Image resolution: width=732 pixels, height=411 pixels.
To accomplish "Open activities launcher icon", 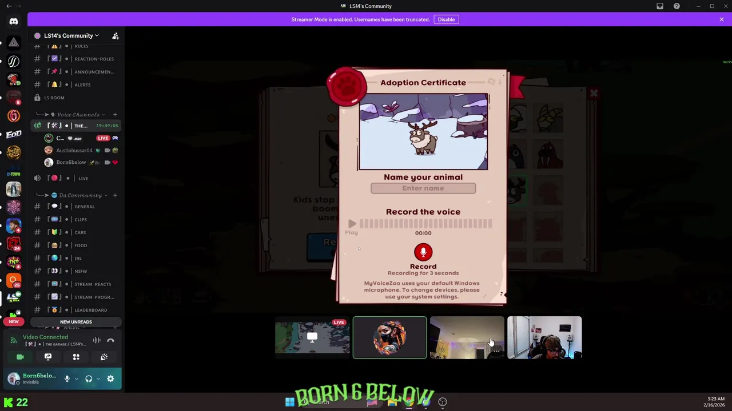I will pyautogui.click(x=76, y=357).
